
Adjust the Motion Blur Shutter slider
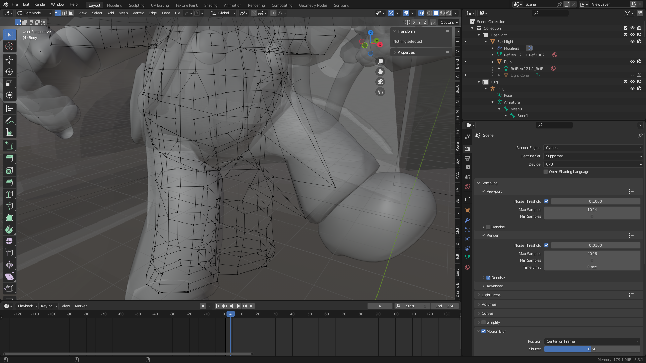coord(592,349)
